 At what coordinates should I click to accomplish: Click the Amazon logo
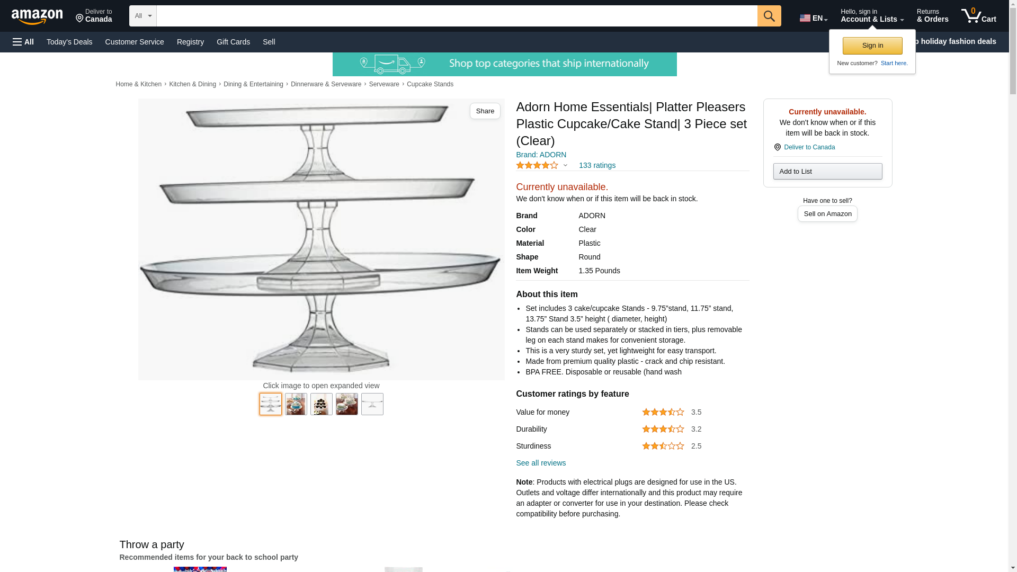point(37,16)
